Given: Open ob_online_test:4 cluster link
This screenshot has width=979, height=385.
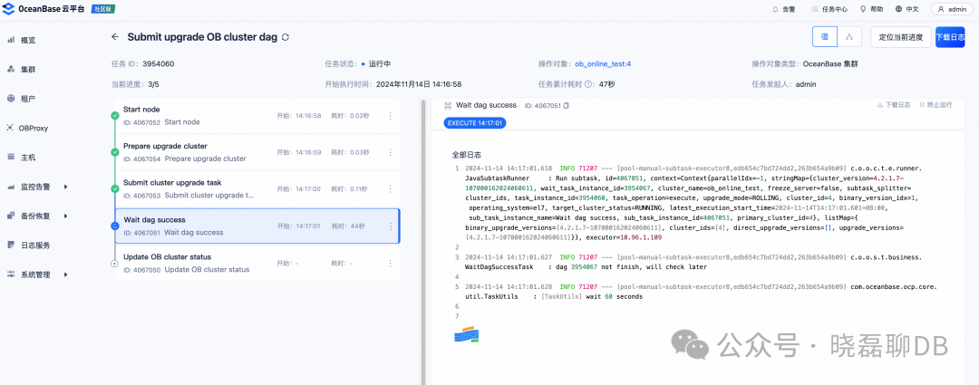Looking at the screenshot, I should pos(603,63).
